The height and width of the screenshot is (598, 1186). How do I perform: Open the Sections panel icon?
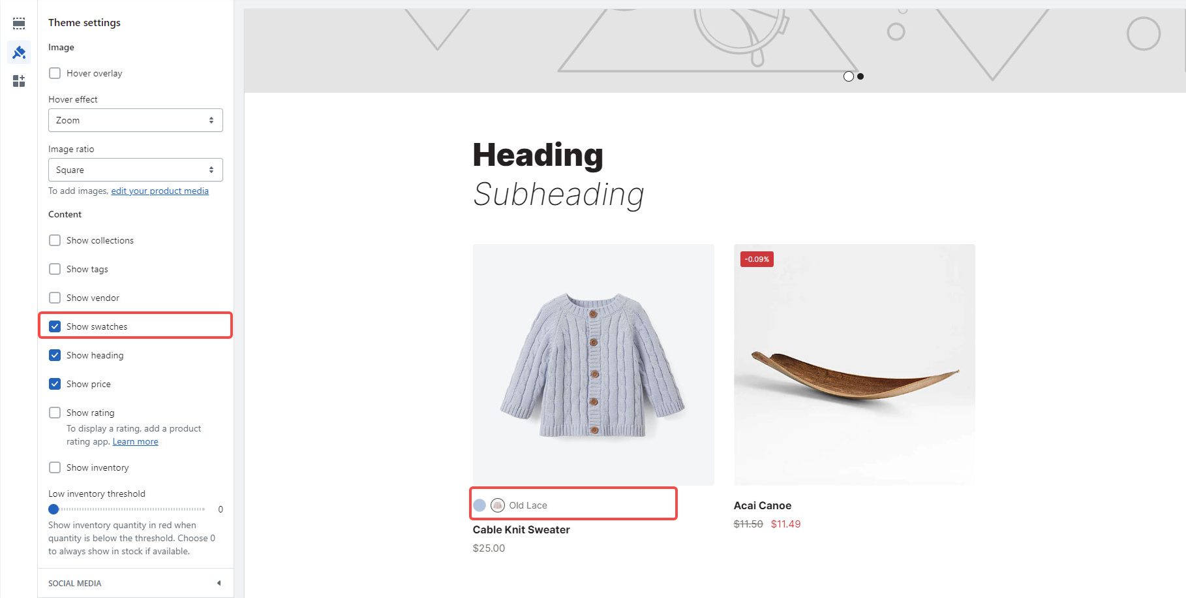click(x=19, y=24)
